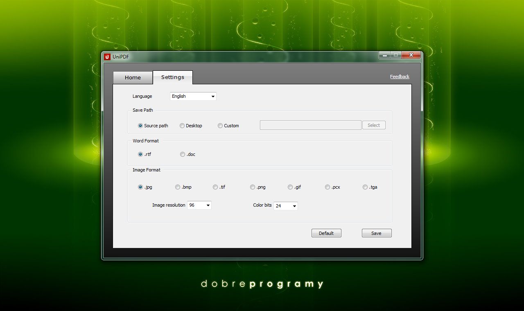Close the UniPDF window

411,55
